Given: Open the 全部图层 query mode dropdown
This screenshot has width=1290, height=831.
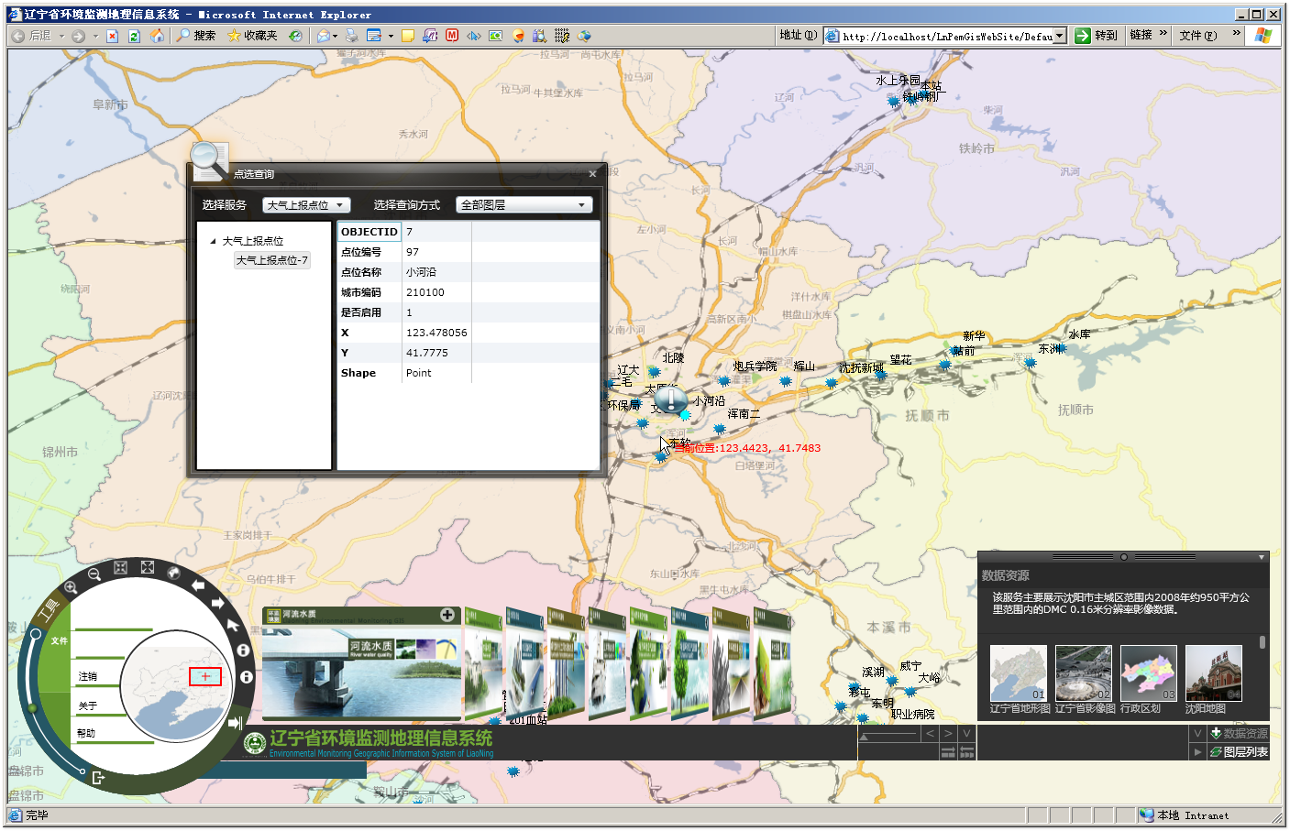Looking at the screenshot, I should [x=524, y=205].
